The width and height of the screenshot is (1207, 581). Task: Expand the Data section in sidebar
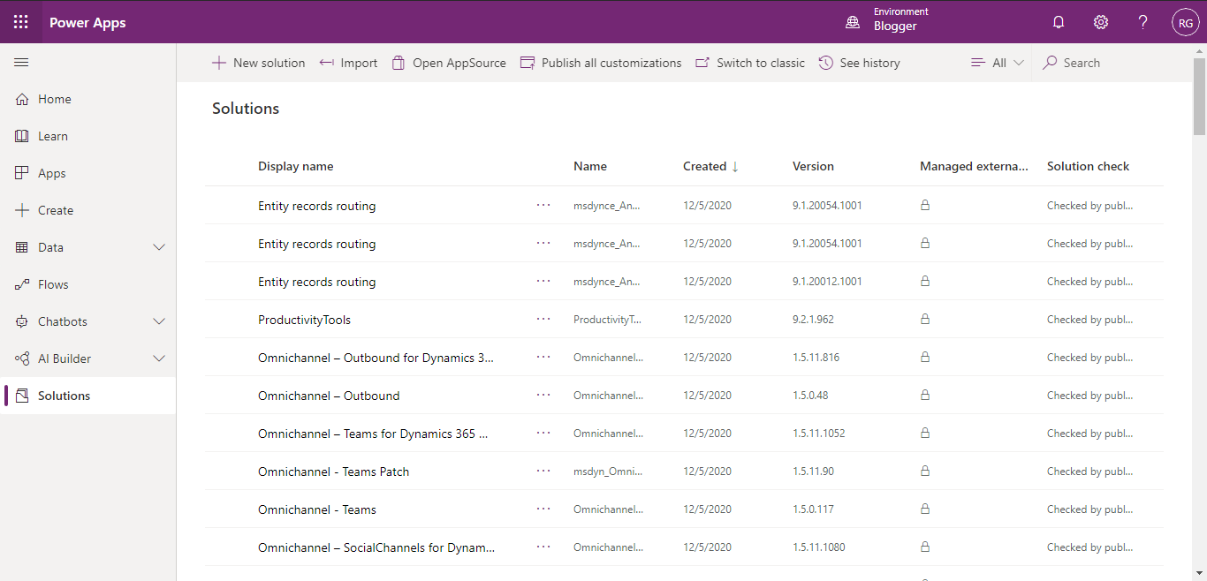159,247
